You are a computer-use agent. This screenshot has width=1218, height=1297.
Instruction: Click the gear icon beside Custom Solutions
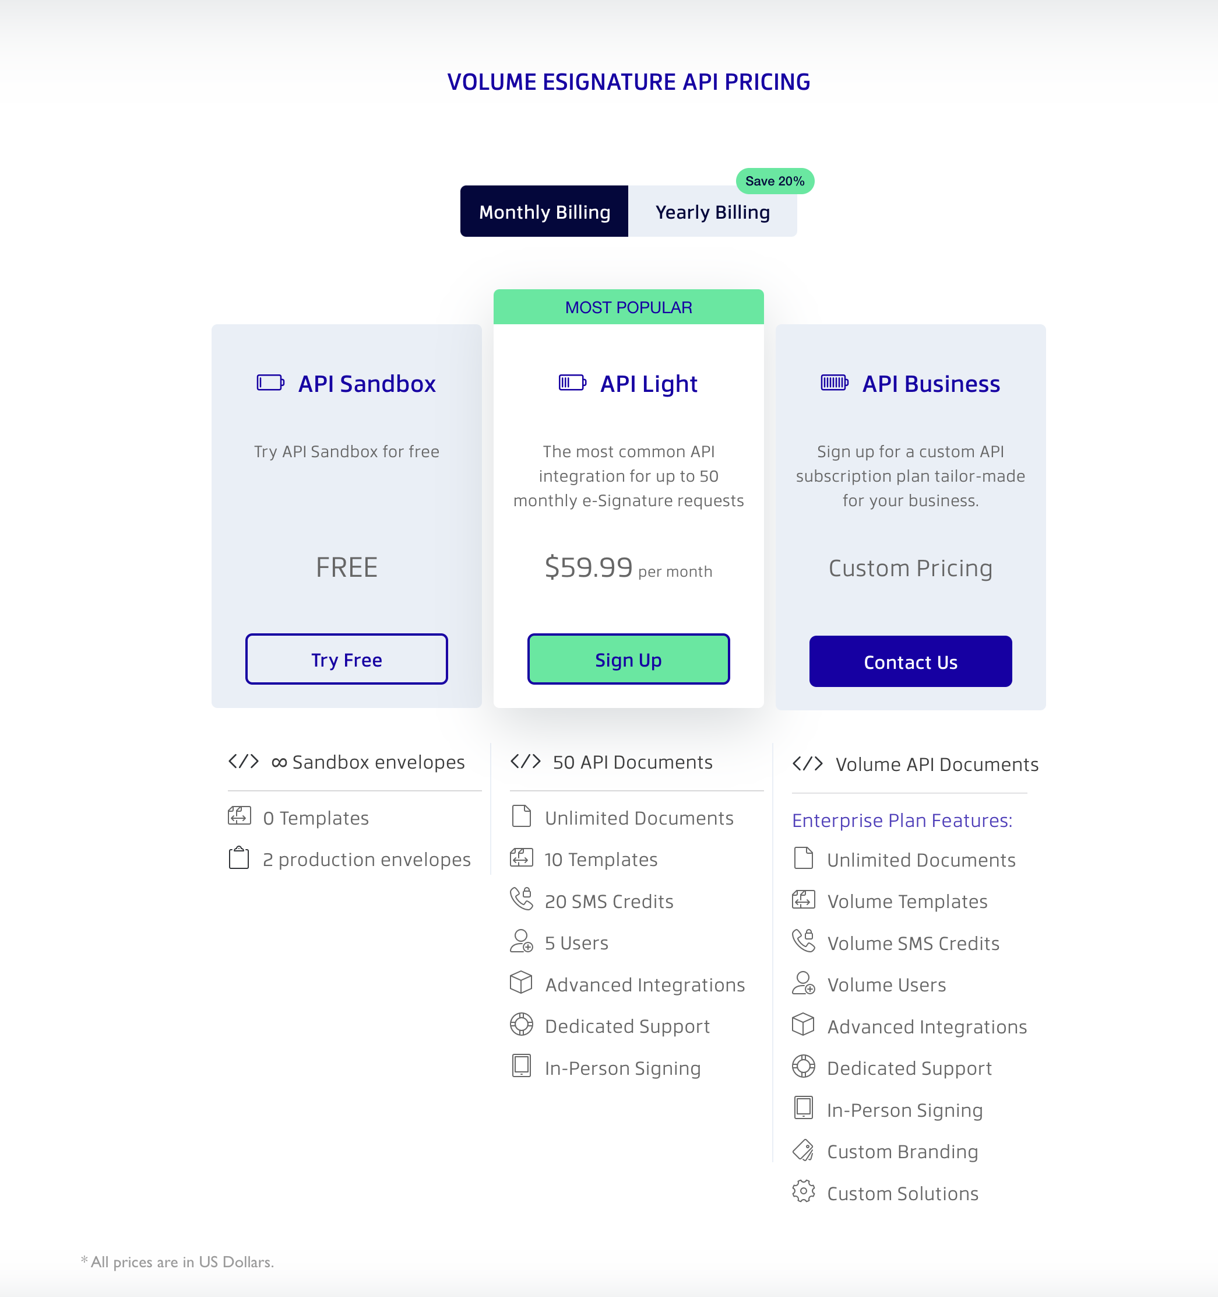click(803, 1191)
